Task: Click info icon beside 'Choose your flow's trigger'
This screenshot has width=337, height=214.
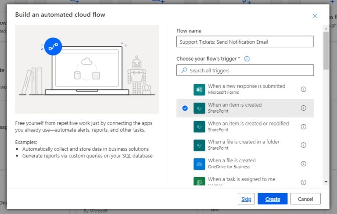Action: [x=247, y=59]
